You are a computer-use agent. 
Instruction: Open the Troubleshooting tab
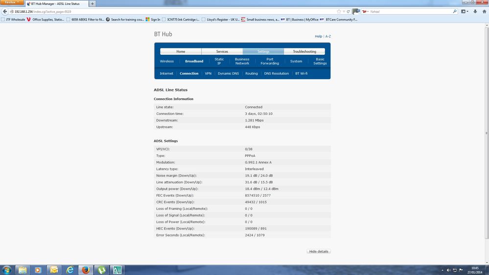pyautogui.click(x=304, y=51)
